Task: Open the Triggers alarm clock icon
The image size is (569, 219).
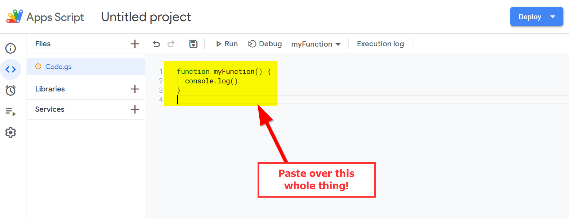Action: coord(10,90)
